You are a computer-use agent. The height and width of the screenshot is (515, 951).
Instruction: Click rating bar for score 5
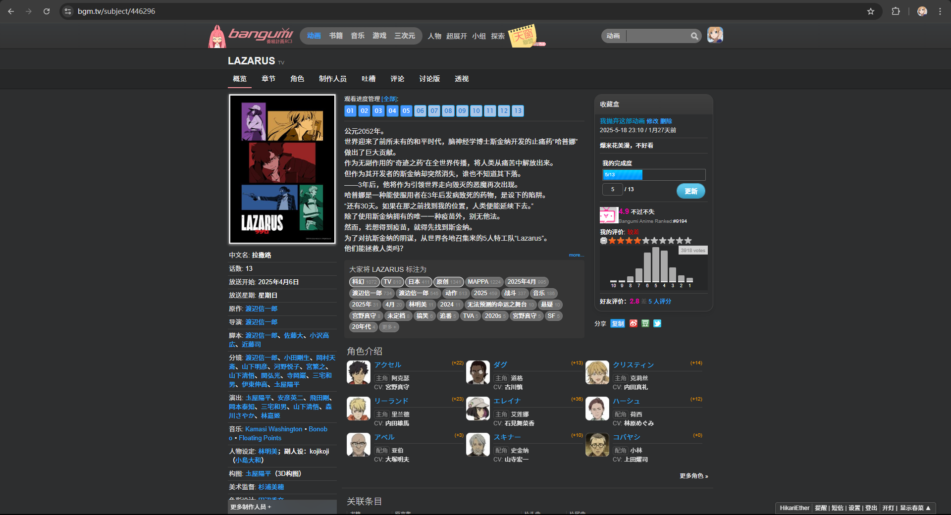656,265
